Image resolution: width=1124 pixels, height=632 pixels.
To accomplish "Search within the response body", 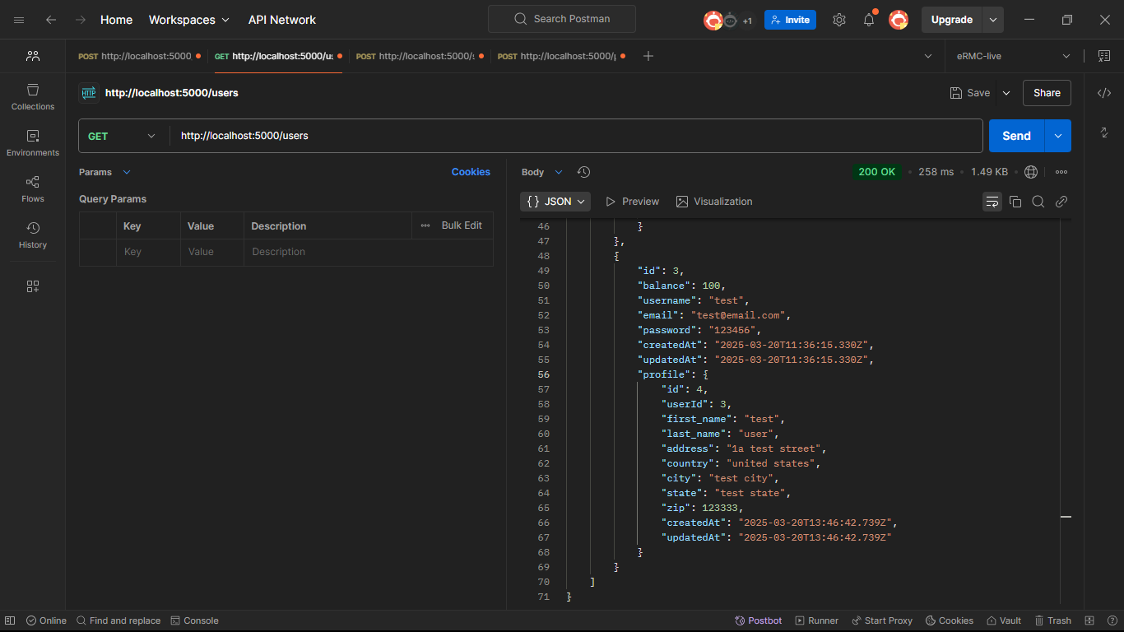I will coord(1038,202).
